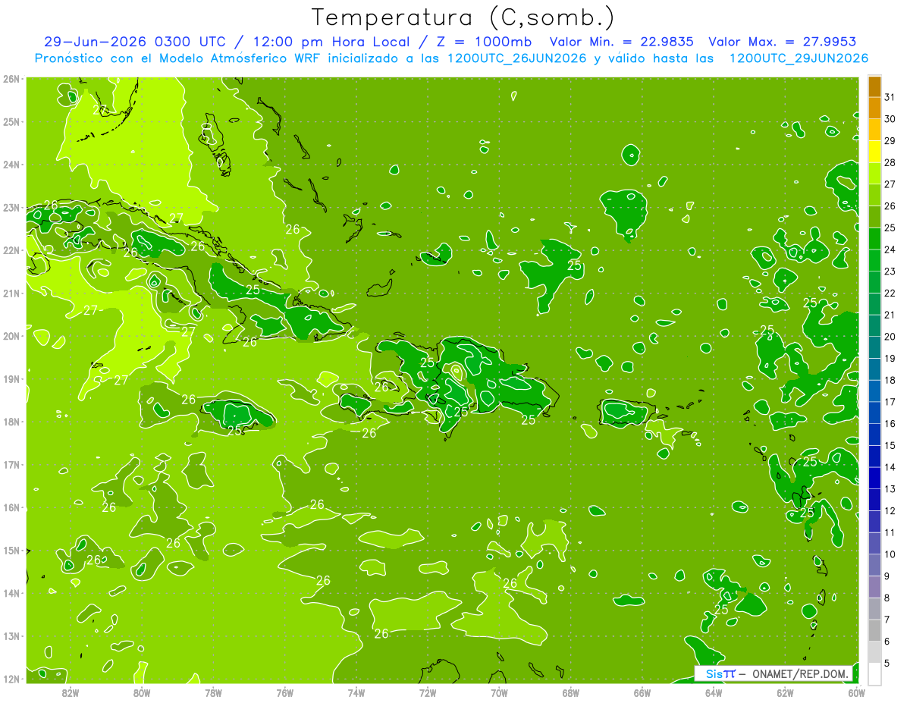Click the '13' label on the colorbar
Image resolution: width=910 pixels, height=703 pixels.
coord(890,489)
